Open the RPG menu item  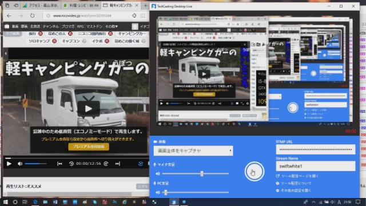click(x=80, y=26)
